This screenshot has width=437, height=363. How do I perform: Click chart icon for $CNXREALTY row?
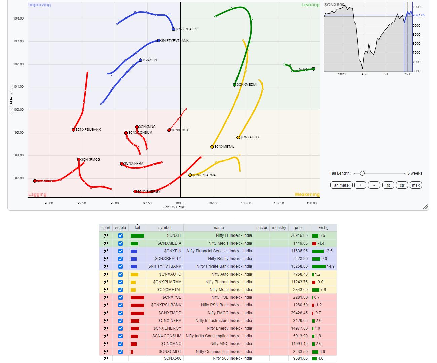click(106, 259)
